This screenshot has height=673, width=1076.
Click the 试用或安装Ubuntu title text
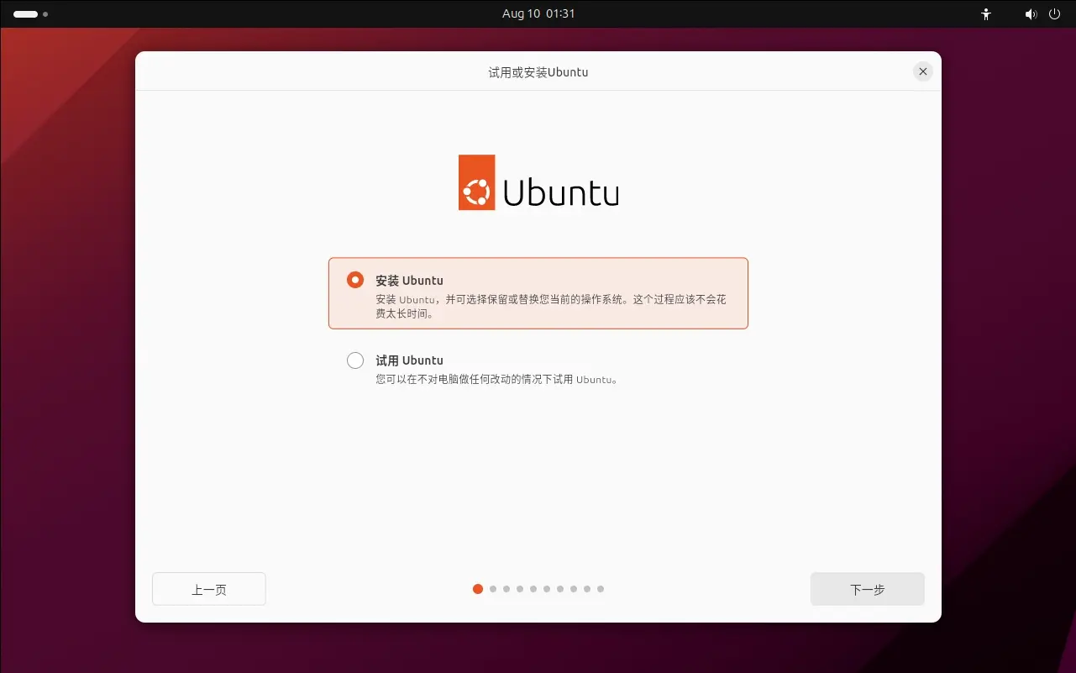pos(538,72)
